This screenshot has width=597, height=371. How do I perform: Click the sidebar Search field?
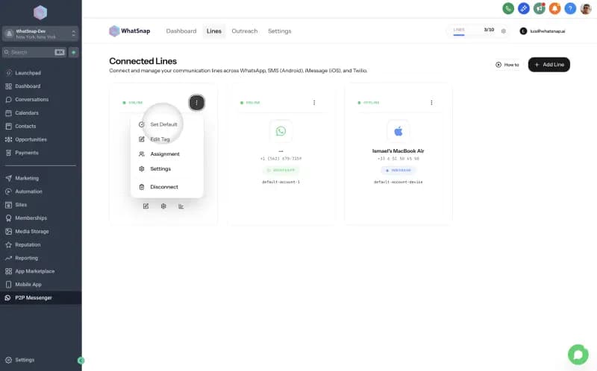(34, 52)
